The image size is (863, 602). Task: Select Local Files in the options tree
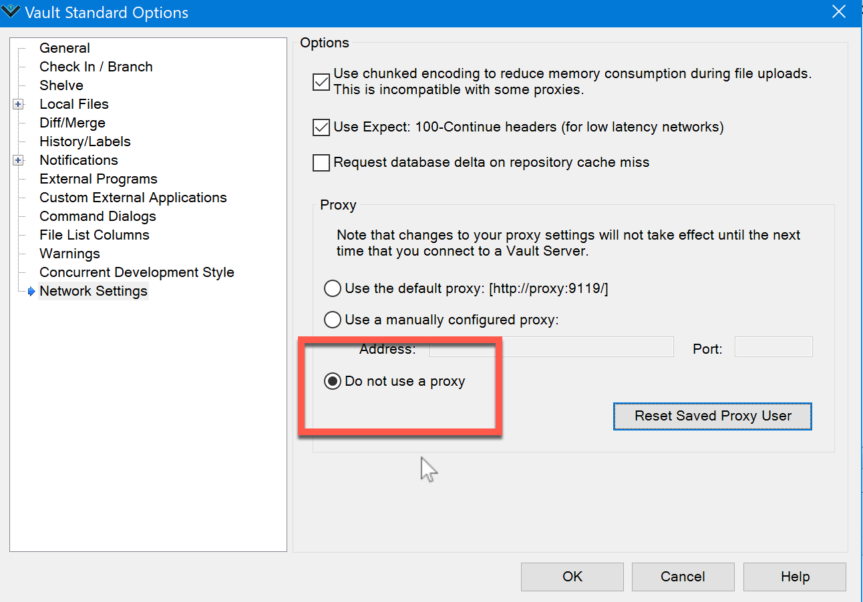pyautogui.click(x=74, y=104)
